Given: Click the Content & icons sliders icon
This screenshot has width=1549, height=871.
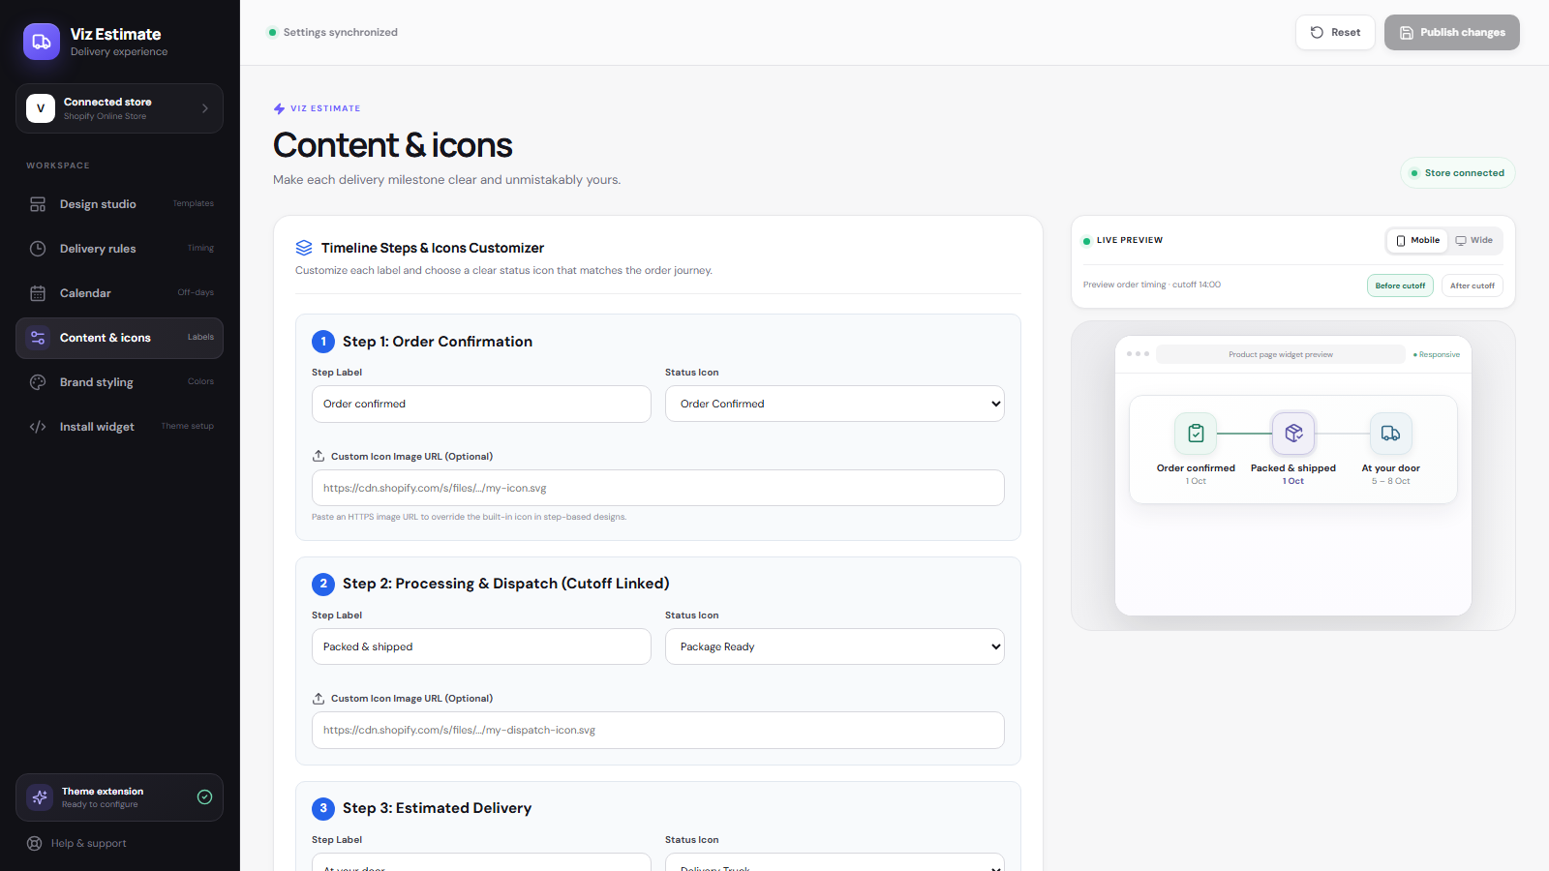Looking at the screenshot, I should tap(38, 338).
